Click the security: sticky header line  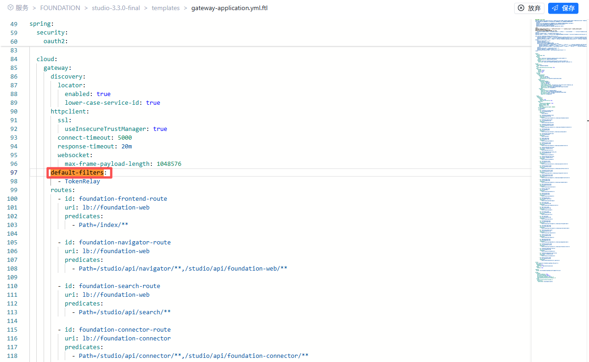coord(52,33)
